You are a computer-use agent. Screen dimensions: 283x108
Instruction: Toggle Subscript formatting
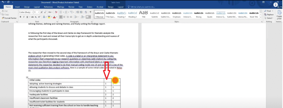(x=36, y=17)
